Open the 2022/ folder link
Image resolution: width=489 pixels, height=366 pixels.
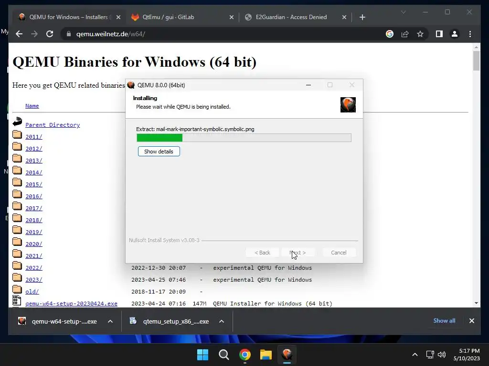click(34, 268)
